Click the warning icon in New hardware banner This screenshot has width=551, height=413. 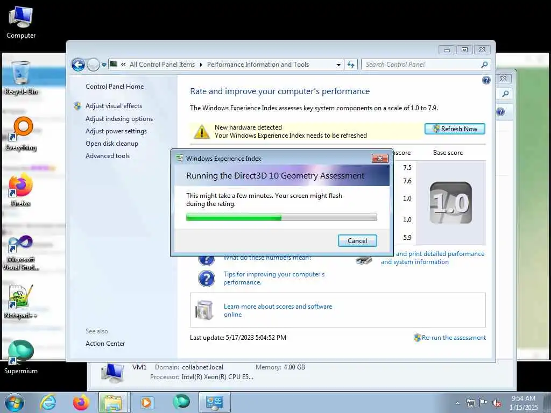202,131
